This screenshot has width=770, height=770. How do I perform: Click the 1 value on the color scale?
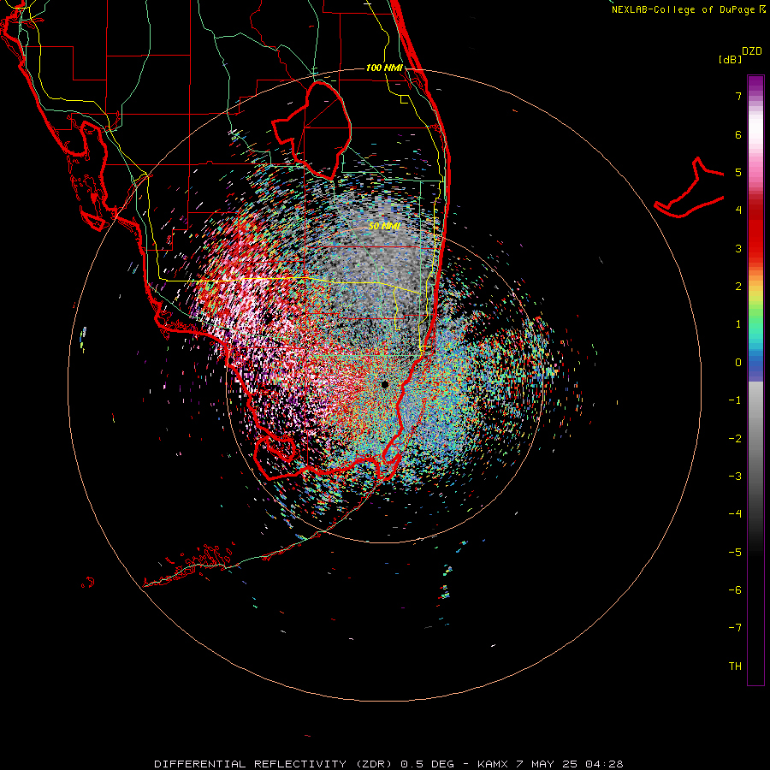(x=738, y=324)
